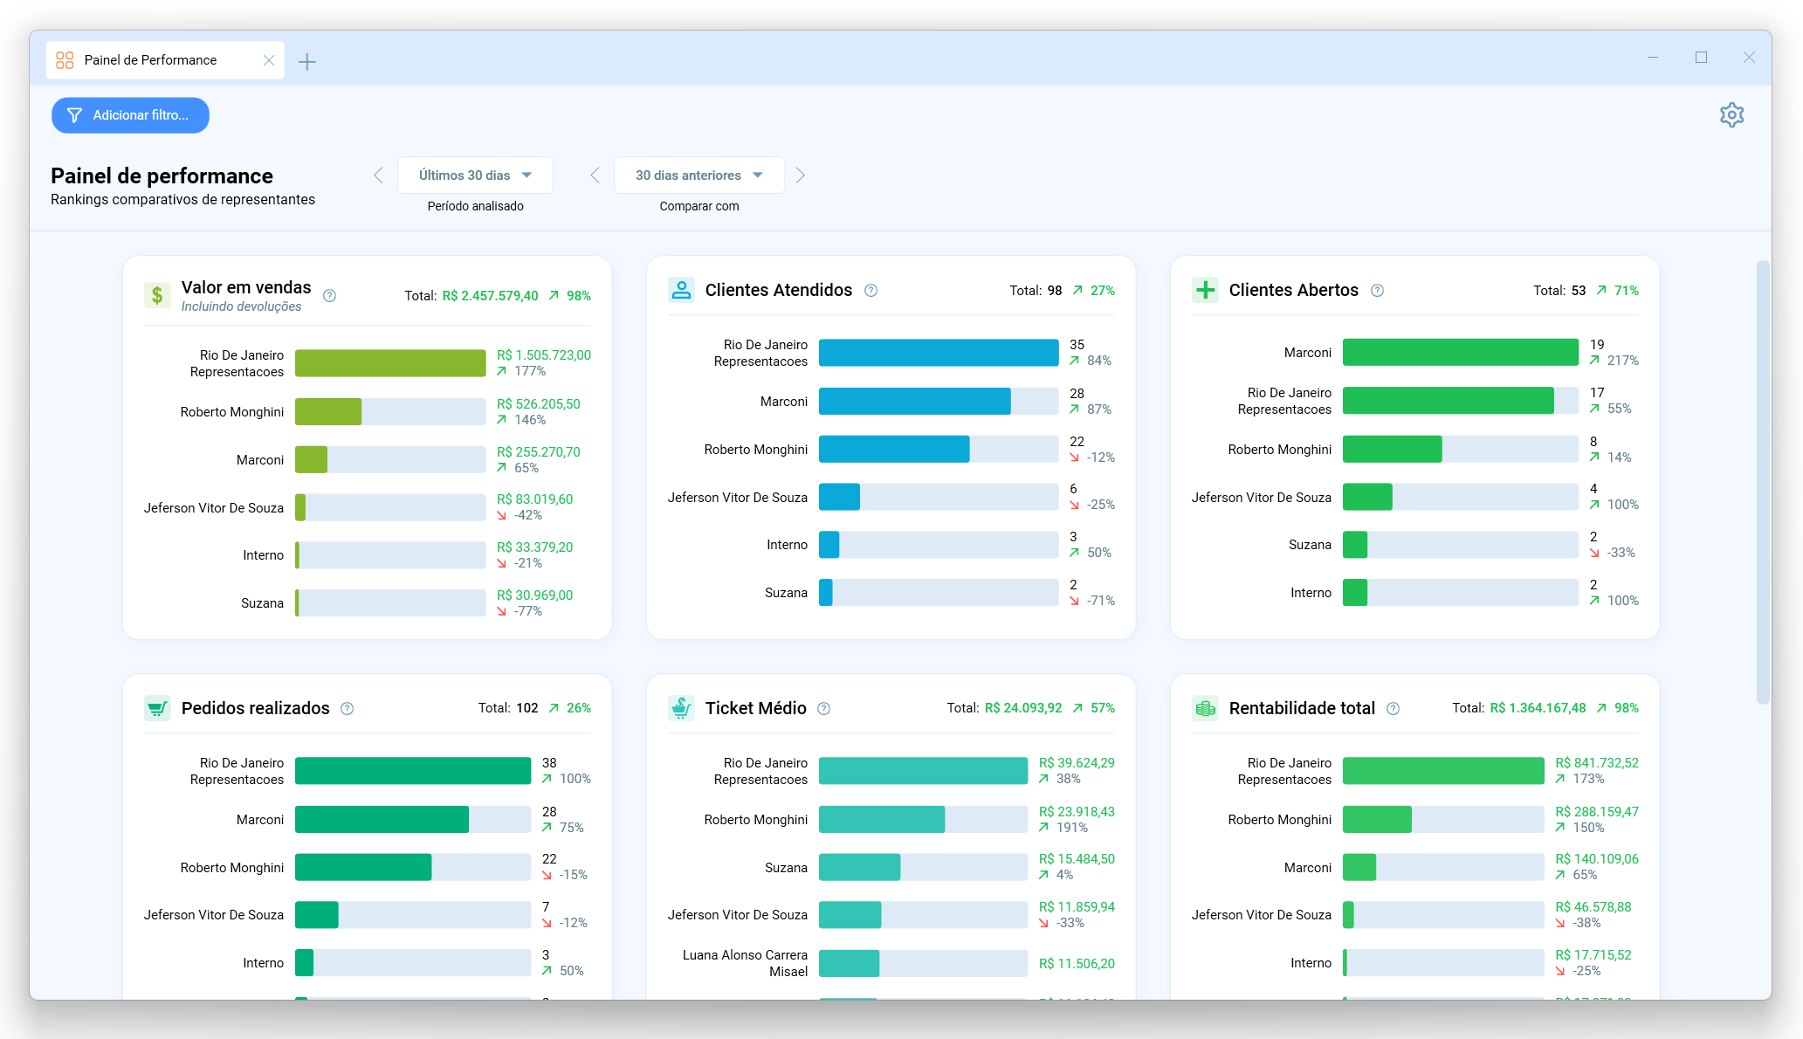Click the -71% change for Suzana
The height and width of the screenshot is (1039, 1803).
1101,601
